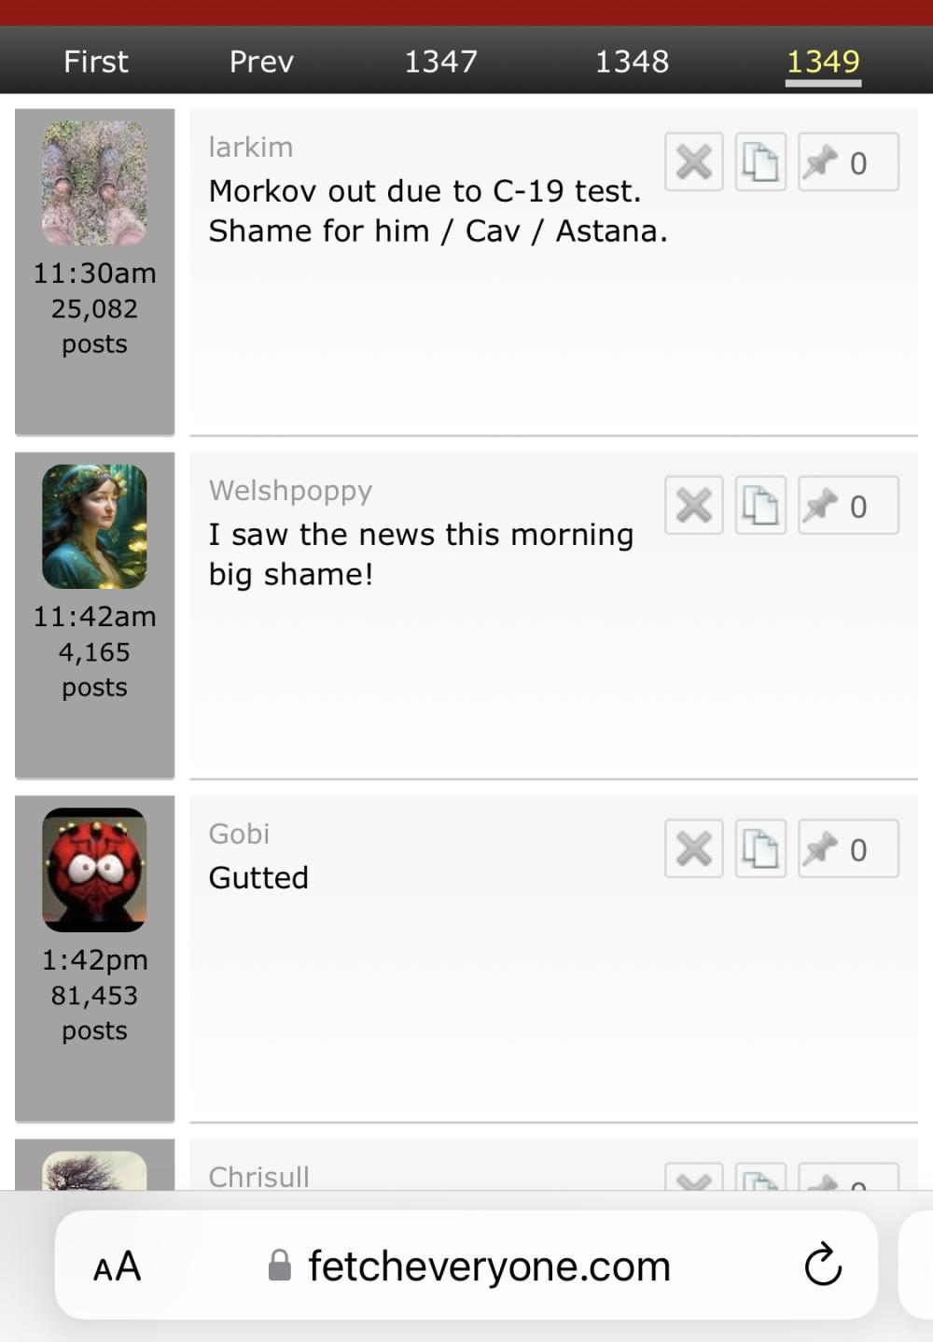Go to the First page of the thread
Image resolution: width=933 pixels, height=1342 pixels.
[x=95, y=62]
